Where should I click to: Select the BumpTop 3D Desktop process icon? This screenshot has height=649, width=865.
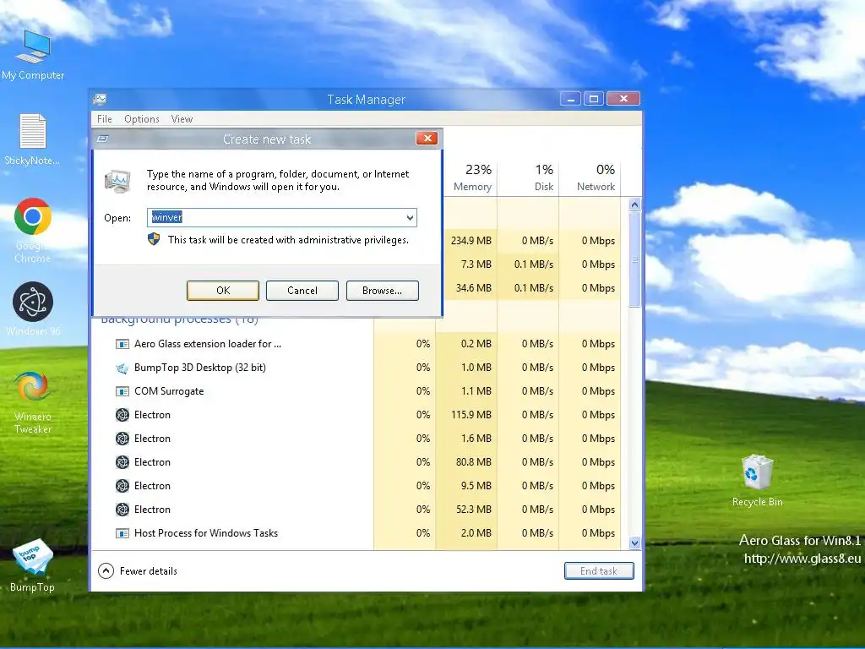122,368
